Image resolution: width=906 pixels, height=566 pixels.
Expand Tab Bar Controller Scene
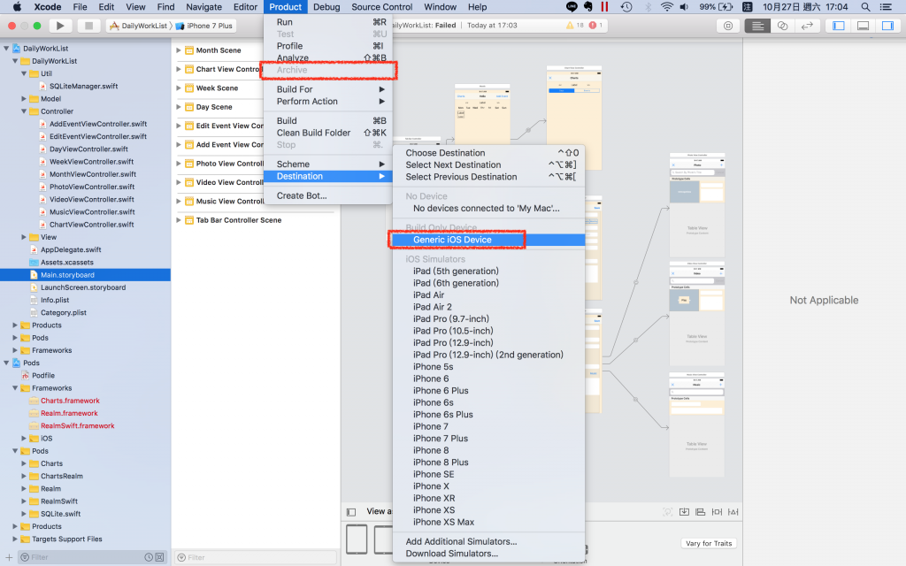coord(179,220)
